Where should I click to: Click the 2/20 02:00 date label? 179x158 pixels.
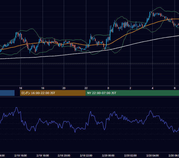click(130, 155)
